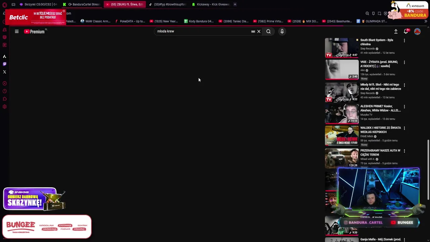Open options for South Blunt System video

click(404, 41)
